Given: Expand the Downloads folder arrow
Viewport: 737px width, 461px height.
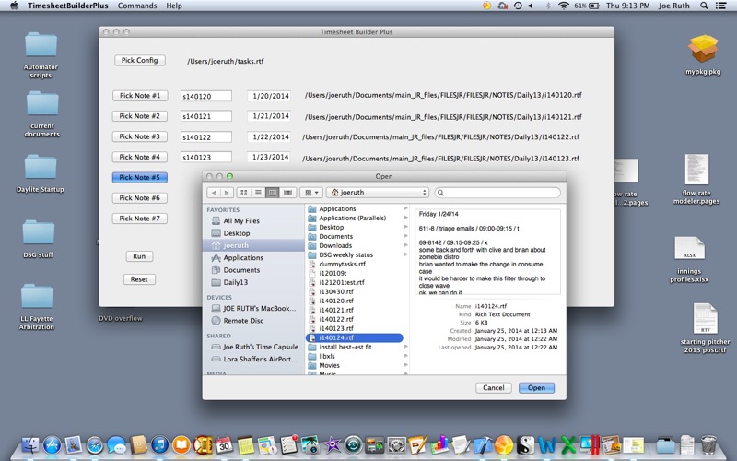Looking at the screenshot, I should 405,245.
